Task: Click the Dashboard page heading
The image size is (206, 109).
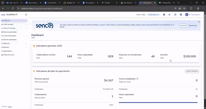Action: [37, 35]
